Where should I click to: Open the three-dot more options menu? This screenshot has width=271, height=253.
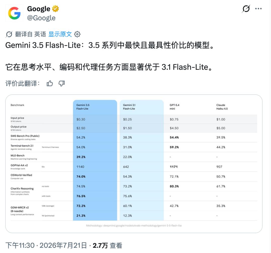point(258,9)
